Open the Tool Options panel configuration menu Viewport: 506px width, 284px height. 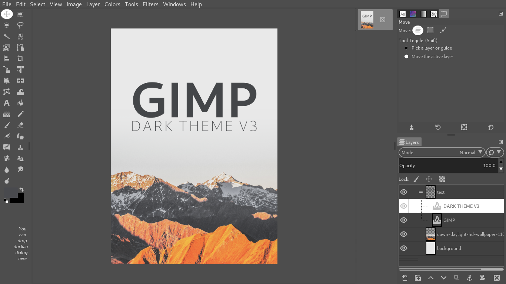point(501,14)
